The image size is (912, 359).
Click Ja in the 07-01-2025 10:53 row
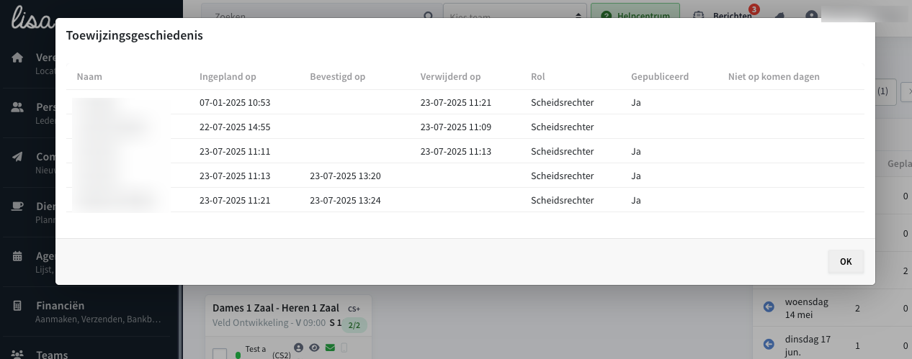[636, 103]
